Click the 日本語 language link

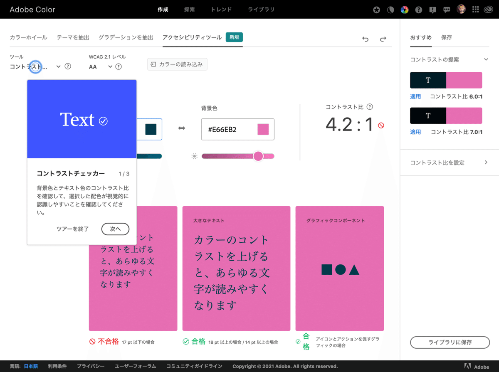click(x=31, y=366)
